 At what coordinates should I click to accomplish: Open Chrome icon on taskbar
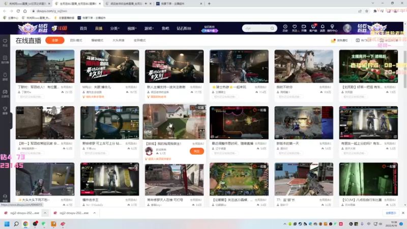25,224
